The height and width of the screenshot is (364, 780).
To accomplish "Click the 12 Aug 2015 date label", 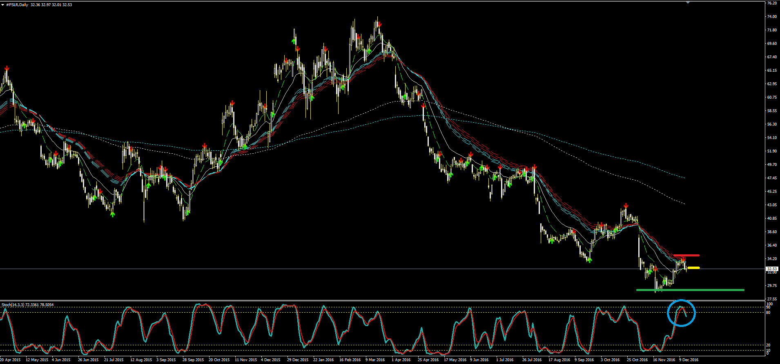I will tap(141, 360).
